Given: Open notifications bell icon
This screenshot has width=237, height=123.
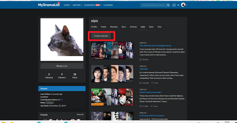Looking at the screenshot, I should coord(178,5).
